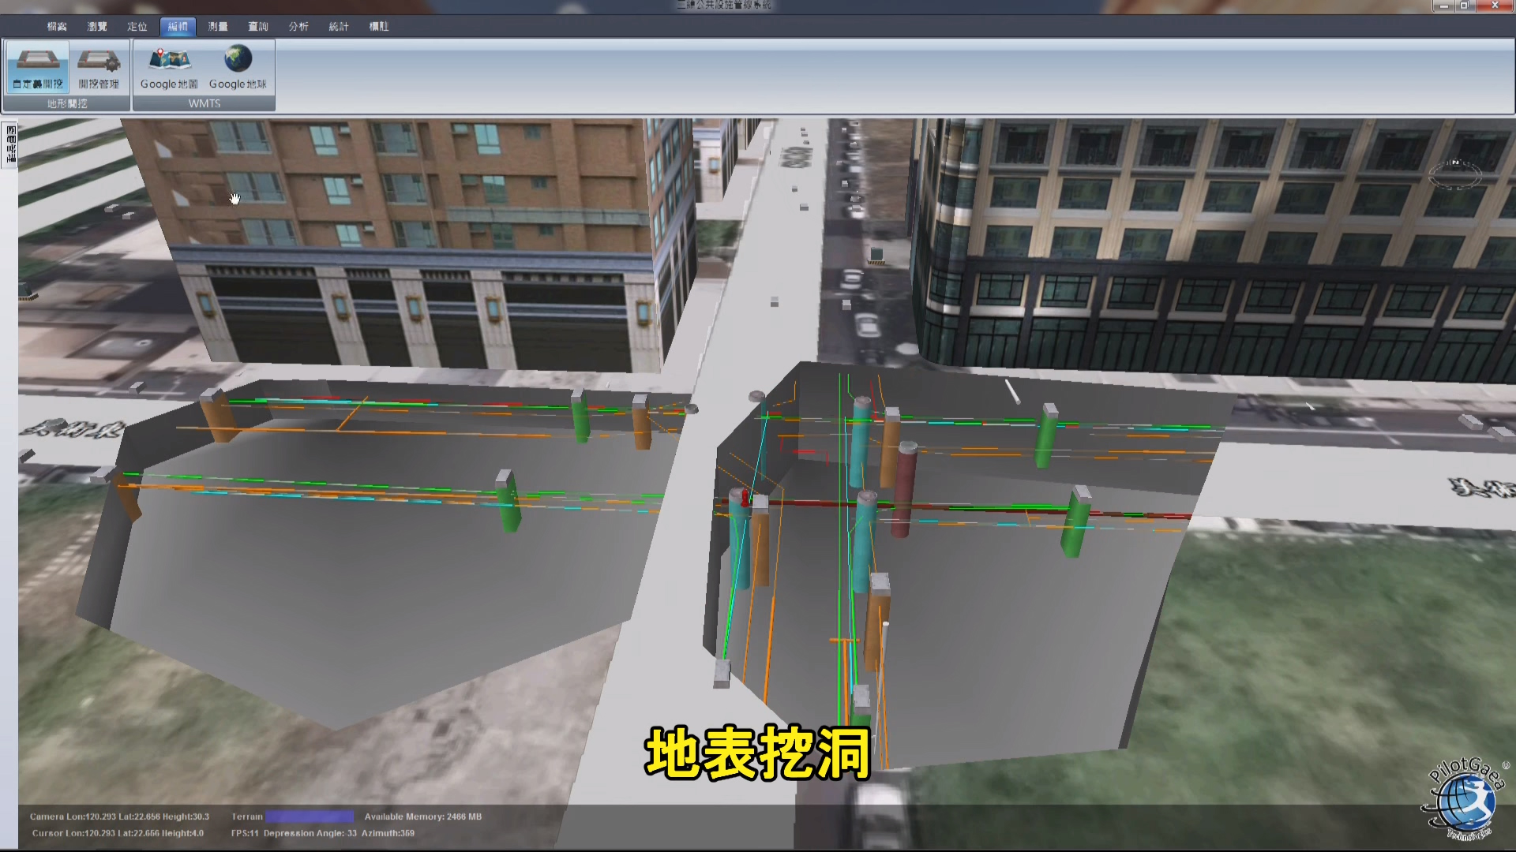Click the Available Memory: 2466 MB text
This screenshot has width=1516, height=852.
[423, 816]
